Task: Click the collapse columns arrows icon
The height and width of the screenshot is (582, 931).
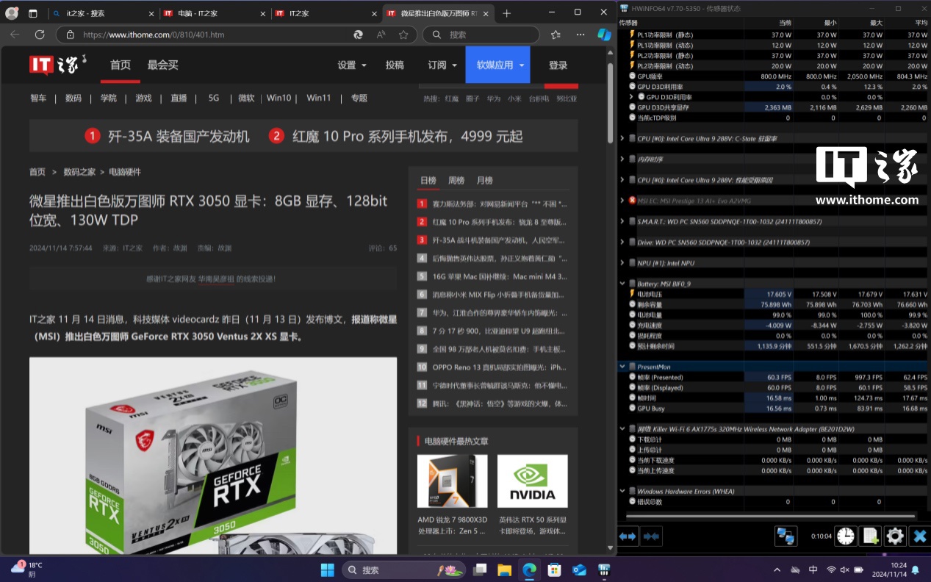Action: click(652, 536)
